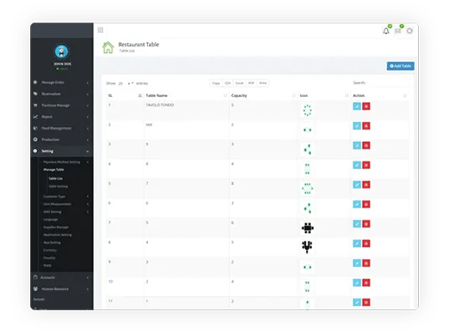Expand the Reservation menu

(x=62, y=94)
